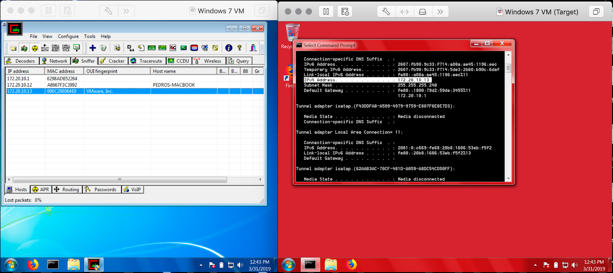613x273 pixels.
Task: Open Command Prompt in the left VM's taskbar
Action: coord(53,265)
